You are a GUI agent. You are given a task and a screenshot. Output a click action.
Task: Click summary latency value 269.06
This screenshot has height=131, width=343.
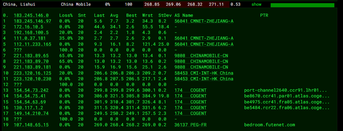pyautogui.click(x=173, y=4)
